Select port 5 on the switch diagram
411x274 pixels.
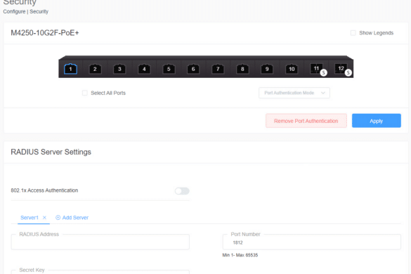pyautogui.click(x=169, y=69)
